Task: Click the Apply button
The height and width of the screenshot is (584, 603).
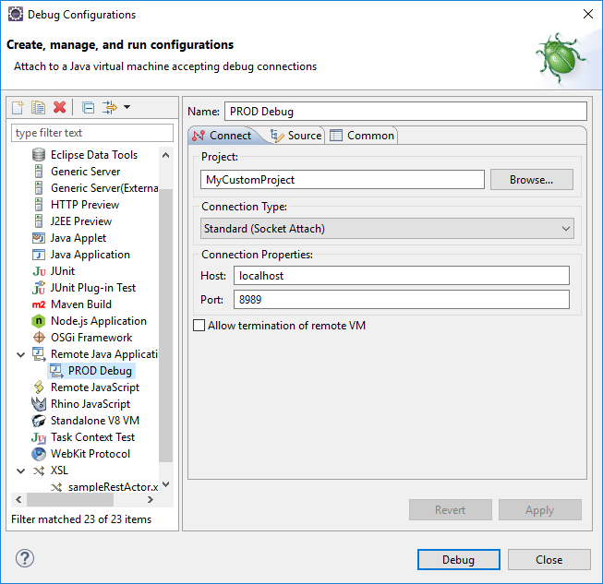Action: [x=540, y=510]
